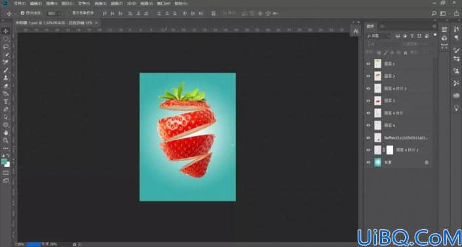Open the 3D(D) menu
The height and width of the screenshot is (247, 462).
point(132,3)
